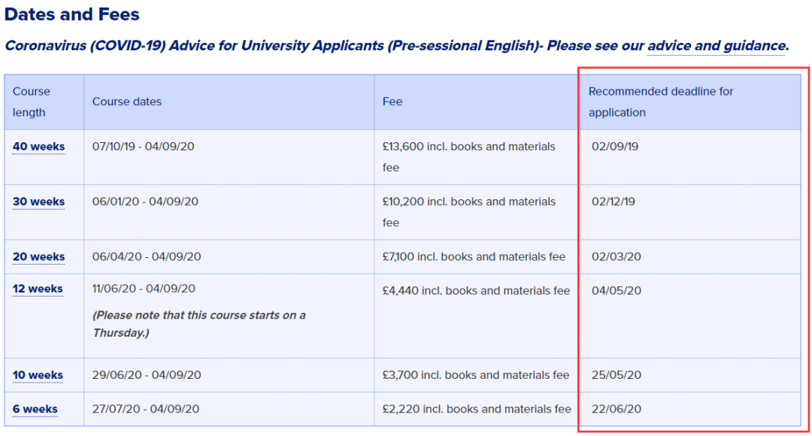Click the Fee column header
Viewport: 812px width, 436px height.
click(x=477, y=102)
